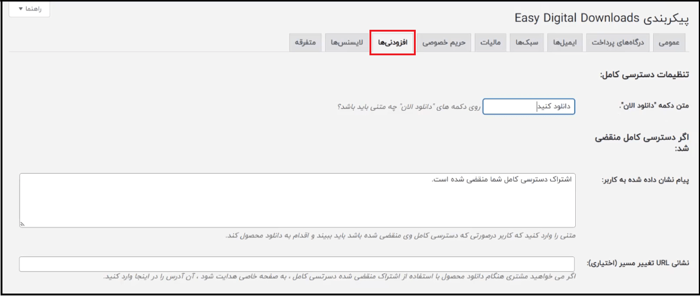This screenshot has height=296, width=700.
Task: Open the راهنما help dropdown
Action: pos(29,9)
